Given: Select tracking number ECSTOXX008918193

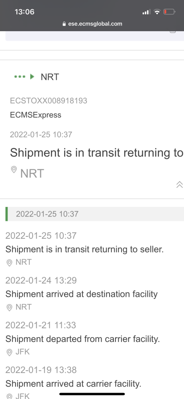Looking at the screenshot, I should tap(49, 101).
